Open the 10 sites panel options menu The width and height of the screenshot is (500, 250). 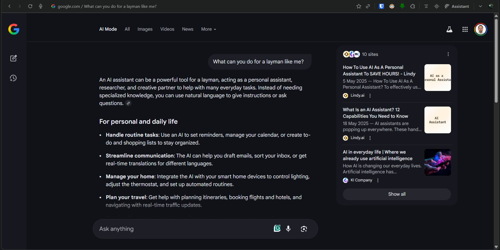click(448, 54)
